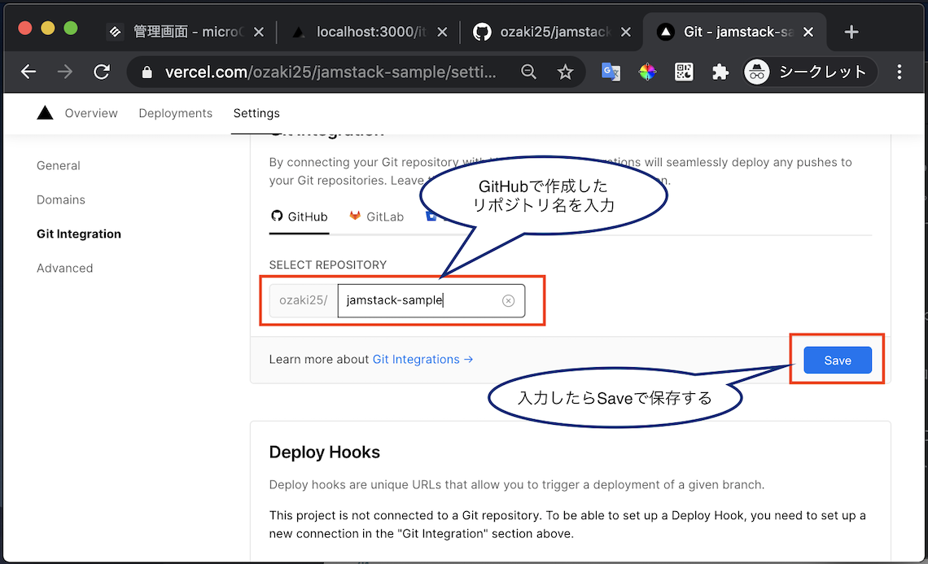Click the browser address bar URL
The width and height of the screenshot is (928, 564).
330,72
